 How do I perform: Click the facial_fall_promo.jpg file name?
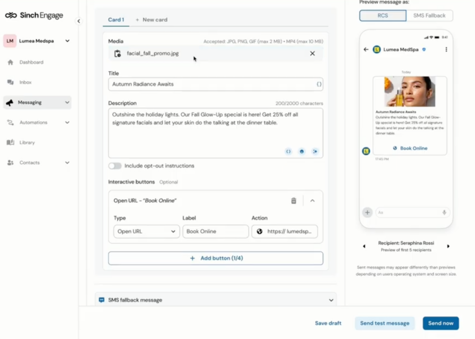click(x=153, y=54)
